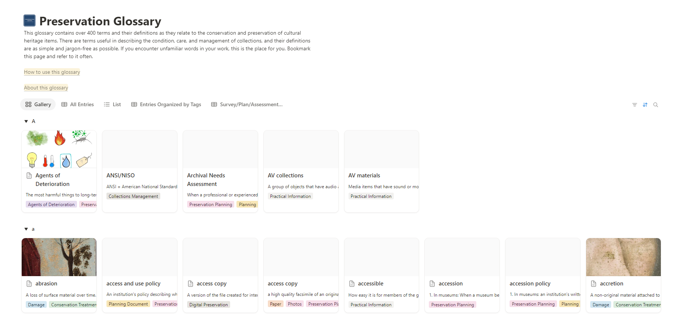Open the filter icon in the toolbar
This screenshot has height=316, width=684.
click(634, 105)
